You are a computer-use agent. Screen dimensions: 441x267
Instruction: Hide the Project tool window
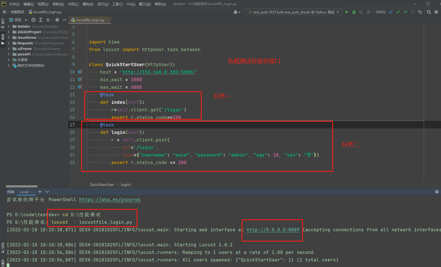coord(64,20)
